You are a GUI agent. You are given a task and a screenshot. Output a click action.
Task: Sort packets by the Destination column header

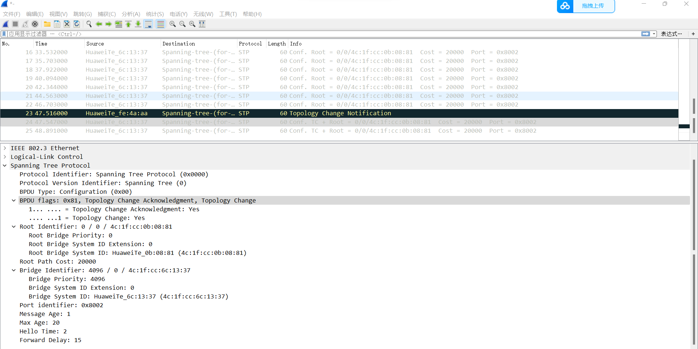pos(199,44)
